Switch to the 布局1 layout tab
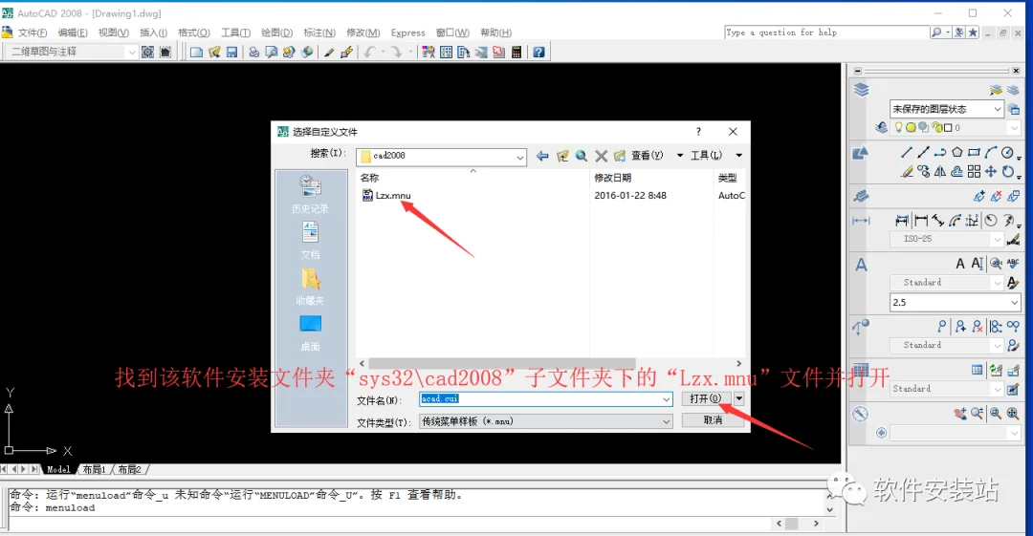1033x536 pixels. coord(94,469)
